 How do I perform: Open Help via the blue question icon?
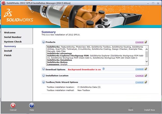point(32,105)
